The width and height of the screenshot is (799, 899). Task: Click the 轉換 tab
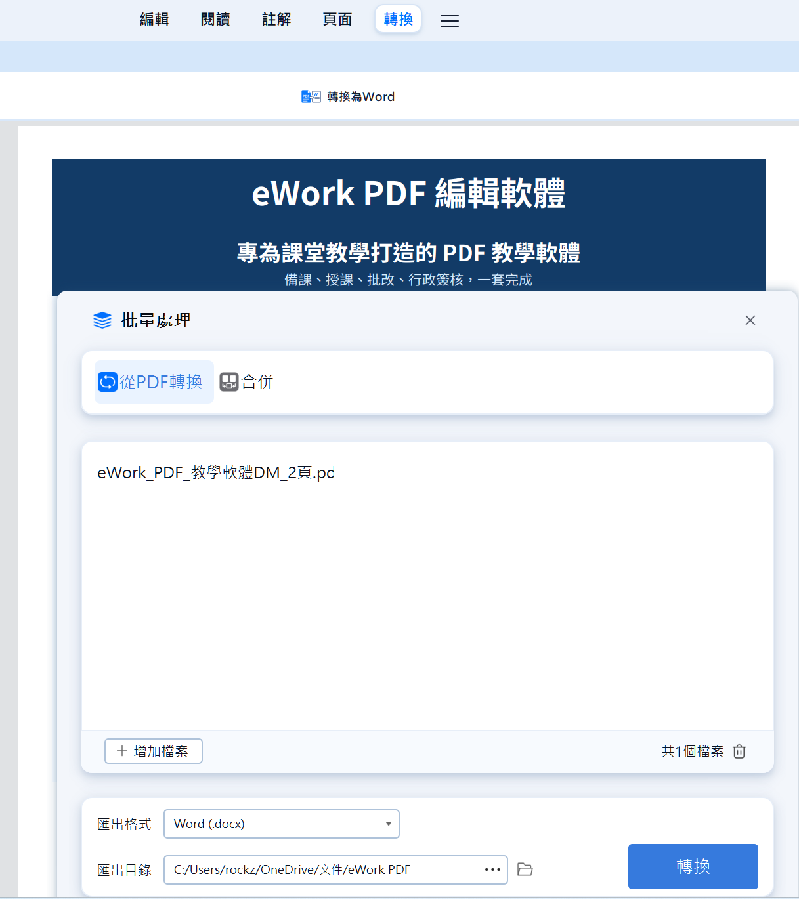click(398, 20)
